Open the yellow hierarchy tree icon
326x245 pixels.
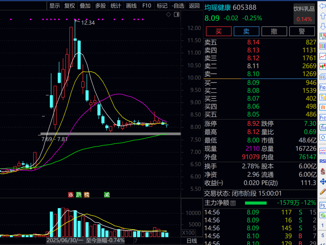click(x=323, y=97)
